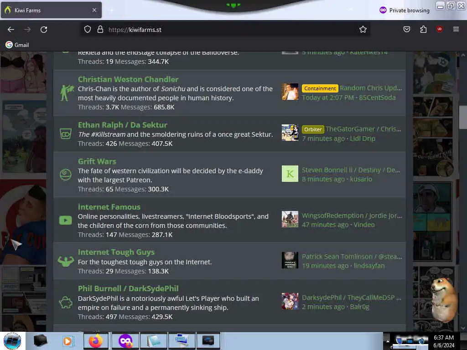Open Phil Burnell / DarkSydePhil forum
467x350 pixels.
coord(128,288)
